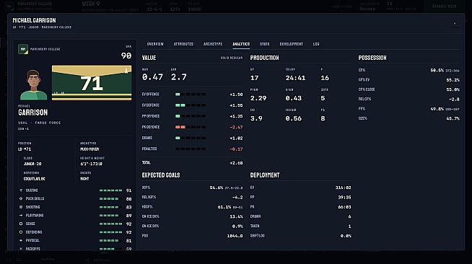Viewport: 472px width, 264px height.
Task: Click the Skating rating bar
Action: coord(110,190)
